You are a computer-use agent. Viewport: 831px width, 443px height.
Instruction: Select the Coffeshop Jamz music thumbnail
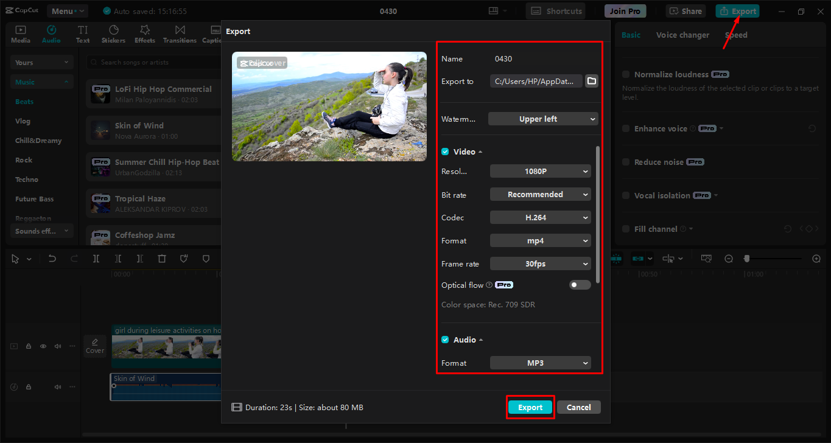pos(100,237)
